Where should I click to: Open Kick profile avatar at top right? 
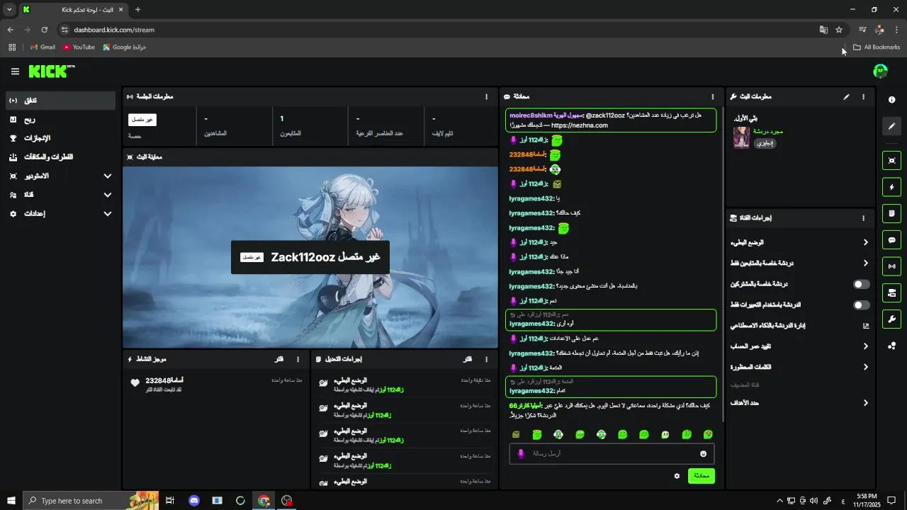click(x=880, y=72)
